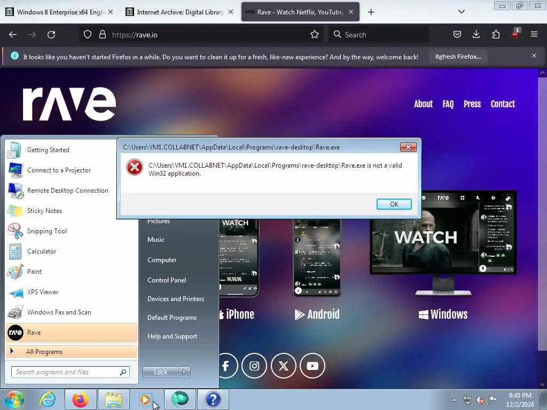Open Windows Media Player from taskbar
Screen dimensions: 547x410
tap(145, 399)
